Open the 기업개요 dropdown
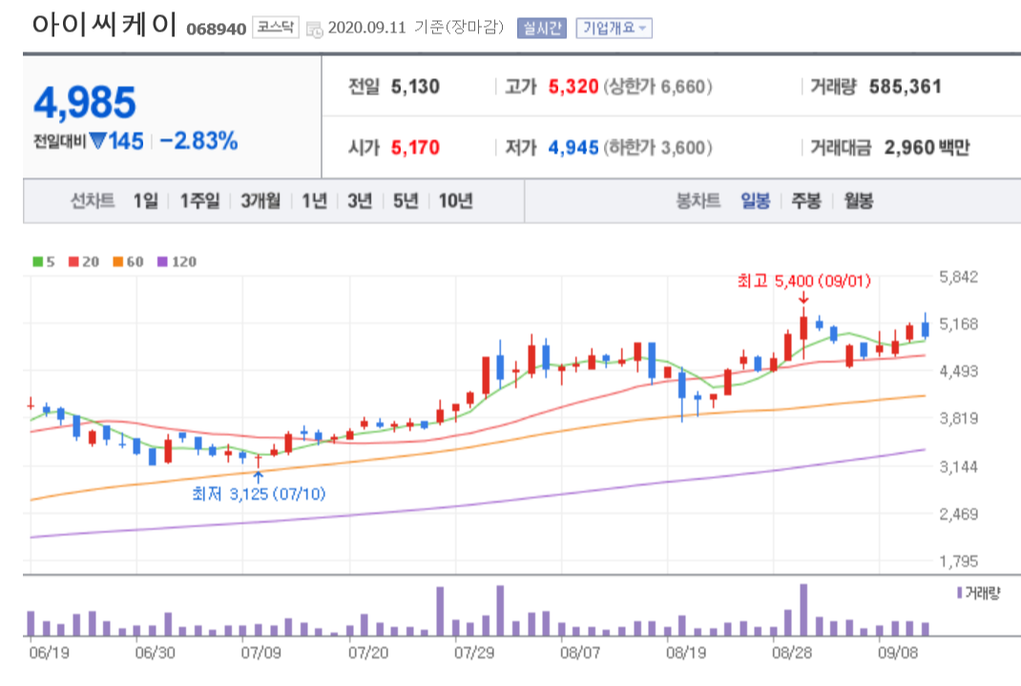 (614, 28)
